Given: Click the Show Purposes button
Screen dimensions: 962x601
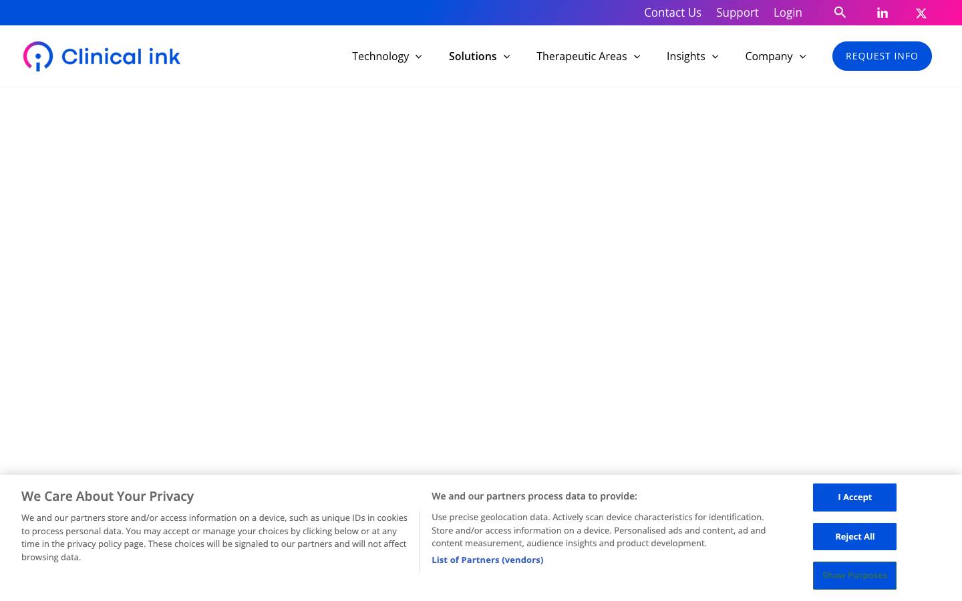Looking at the screenshot, I should (854, 576).
